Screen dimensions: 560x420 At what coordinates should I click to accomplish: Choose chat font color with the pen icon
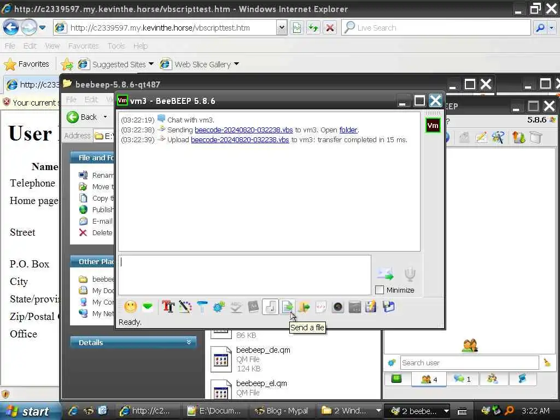point(185,307)
